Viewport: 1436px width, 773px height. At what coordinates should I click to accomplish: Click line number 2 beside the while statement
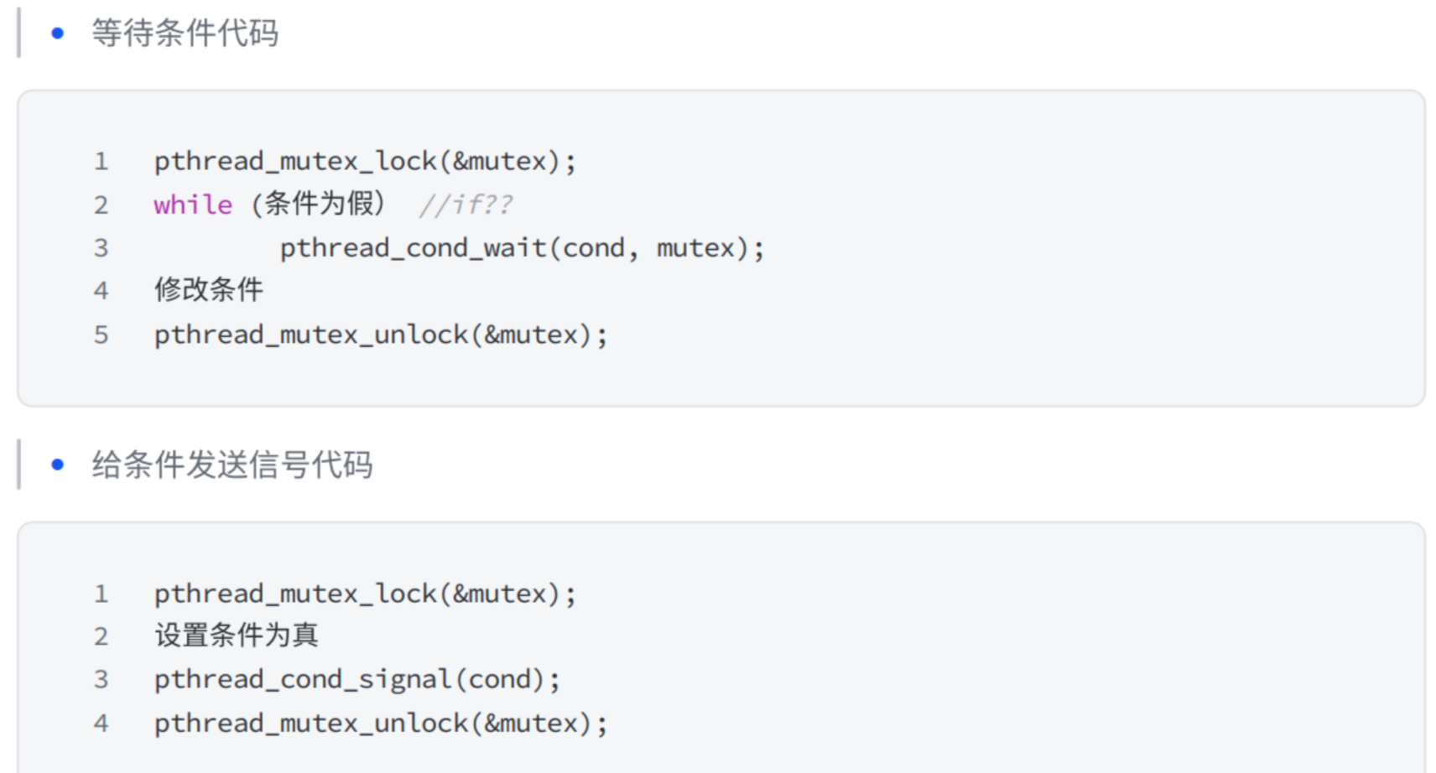click(x=101, y=205)
